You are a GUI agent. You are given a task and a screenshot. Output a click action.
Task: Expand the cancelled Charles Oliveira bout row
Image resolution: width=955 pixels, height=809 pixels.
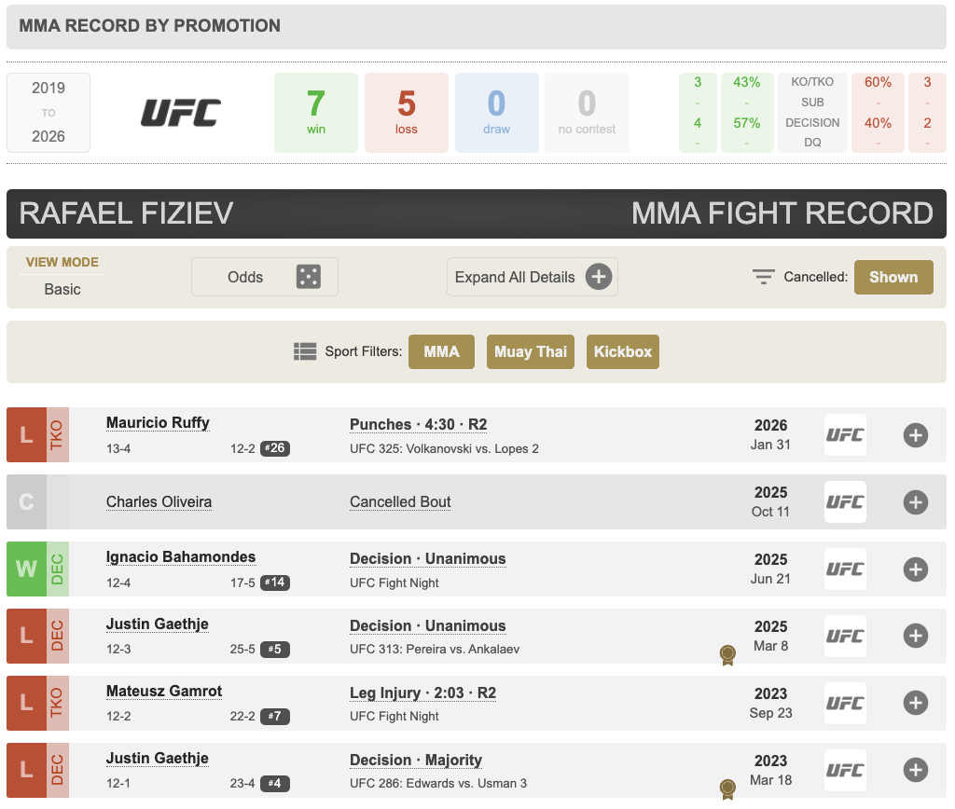pos(915,502)
